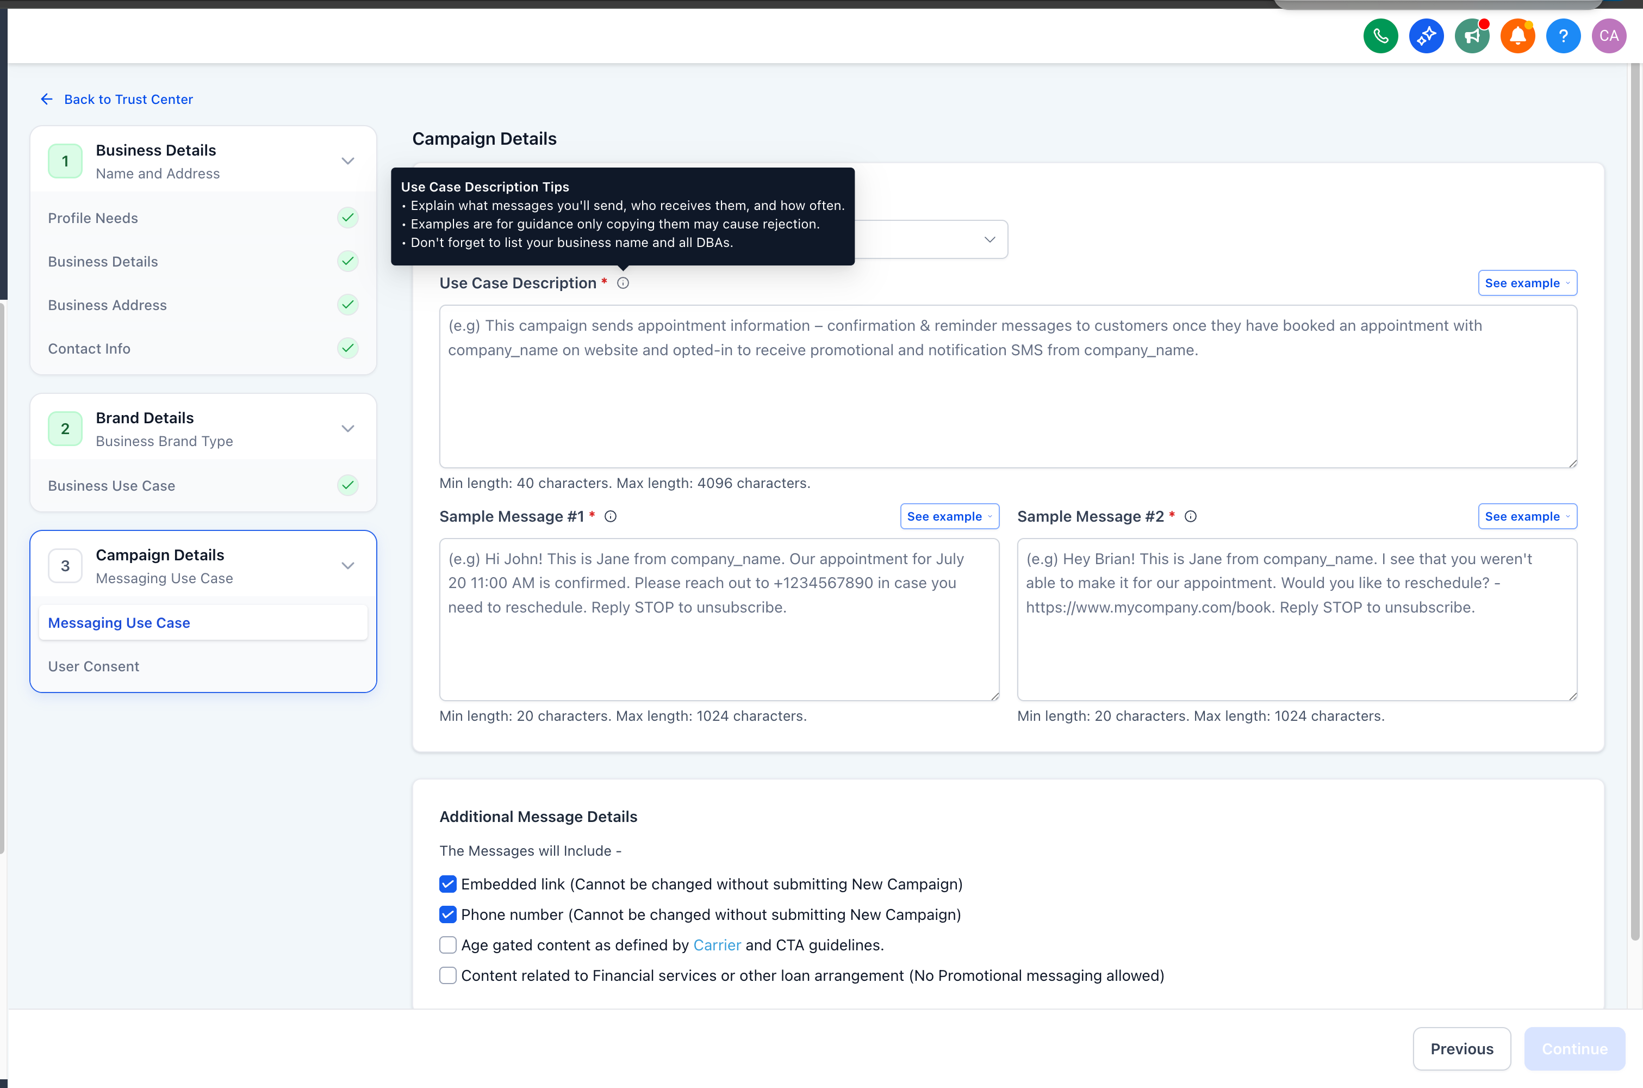The height and width of the screenshot is (1088, 1643).
Task: Click info icon next to Sample Message #1
Action: 611,516
